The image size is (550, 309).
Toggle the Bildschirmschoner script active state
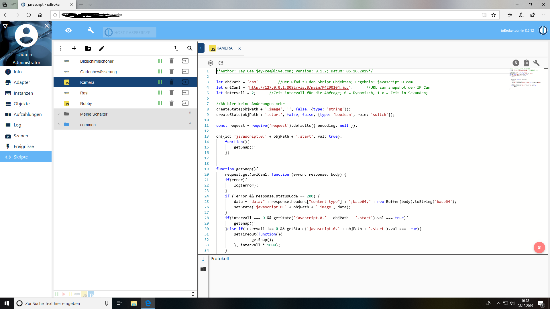coord(160,61)
